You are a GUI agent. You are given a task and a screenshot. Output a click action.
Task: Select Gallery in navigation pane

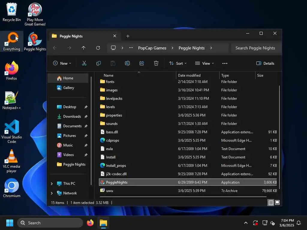click(68, 88)
